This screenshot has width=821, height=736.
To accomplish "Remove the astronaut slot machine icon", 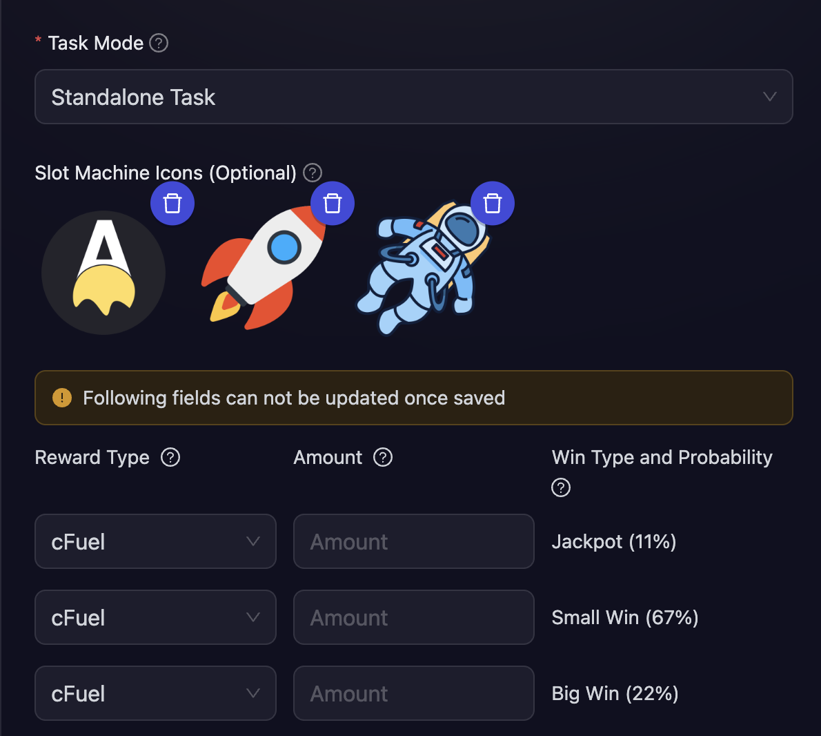I will 493,203.
